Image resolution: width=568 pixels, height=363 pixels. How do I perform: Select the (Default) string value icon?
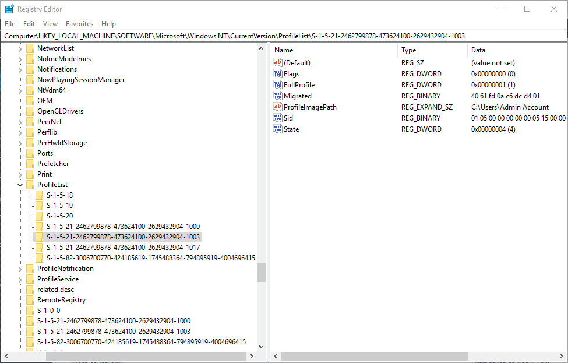click(x=278, y=62)
